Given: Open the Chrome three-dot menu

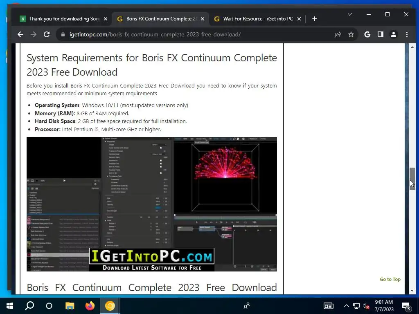Looking at the screenshot, I should 407,34.
